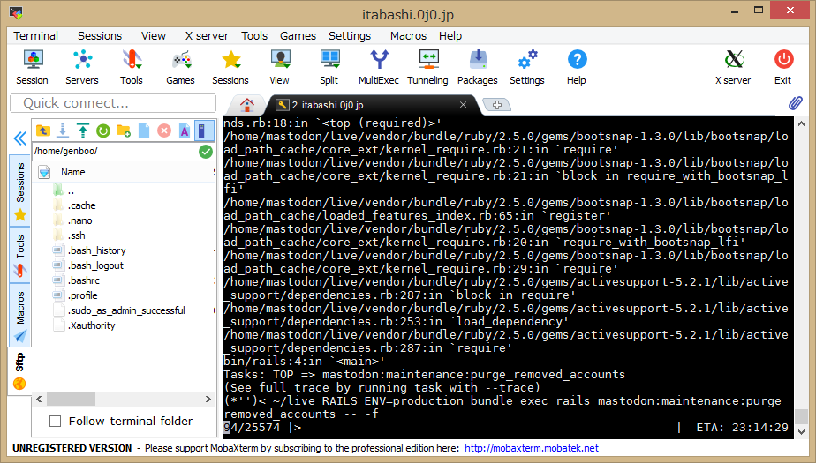Click the Servers toolbar icon
The image size is (816, 463).
pos(82,67)
